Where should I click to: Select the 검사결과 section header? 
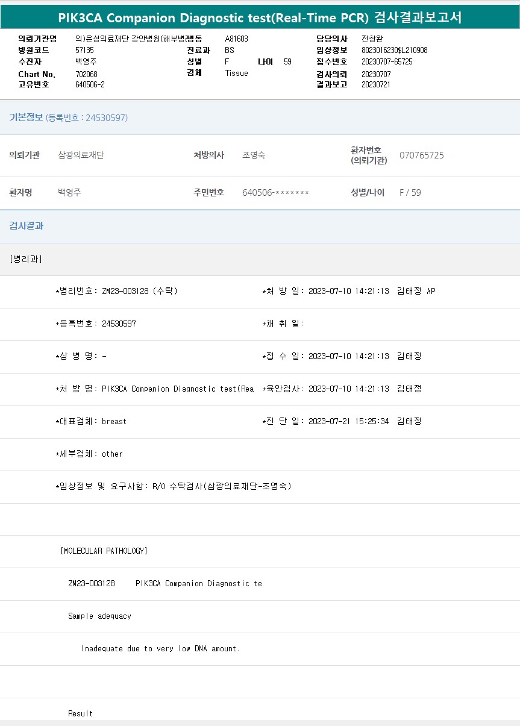coord(26,226)
